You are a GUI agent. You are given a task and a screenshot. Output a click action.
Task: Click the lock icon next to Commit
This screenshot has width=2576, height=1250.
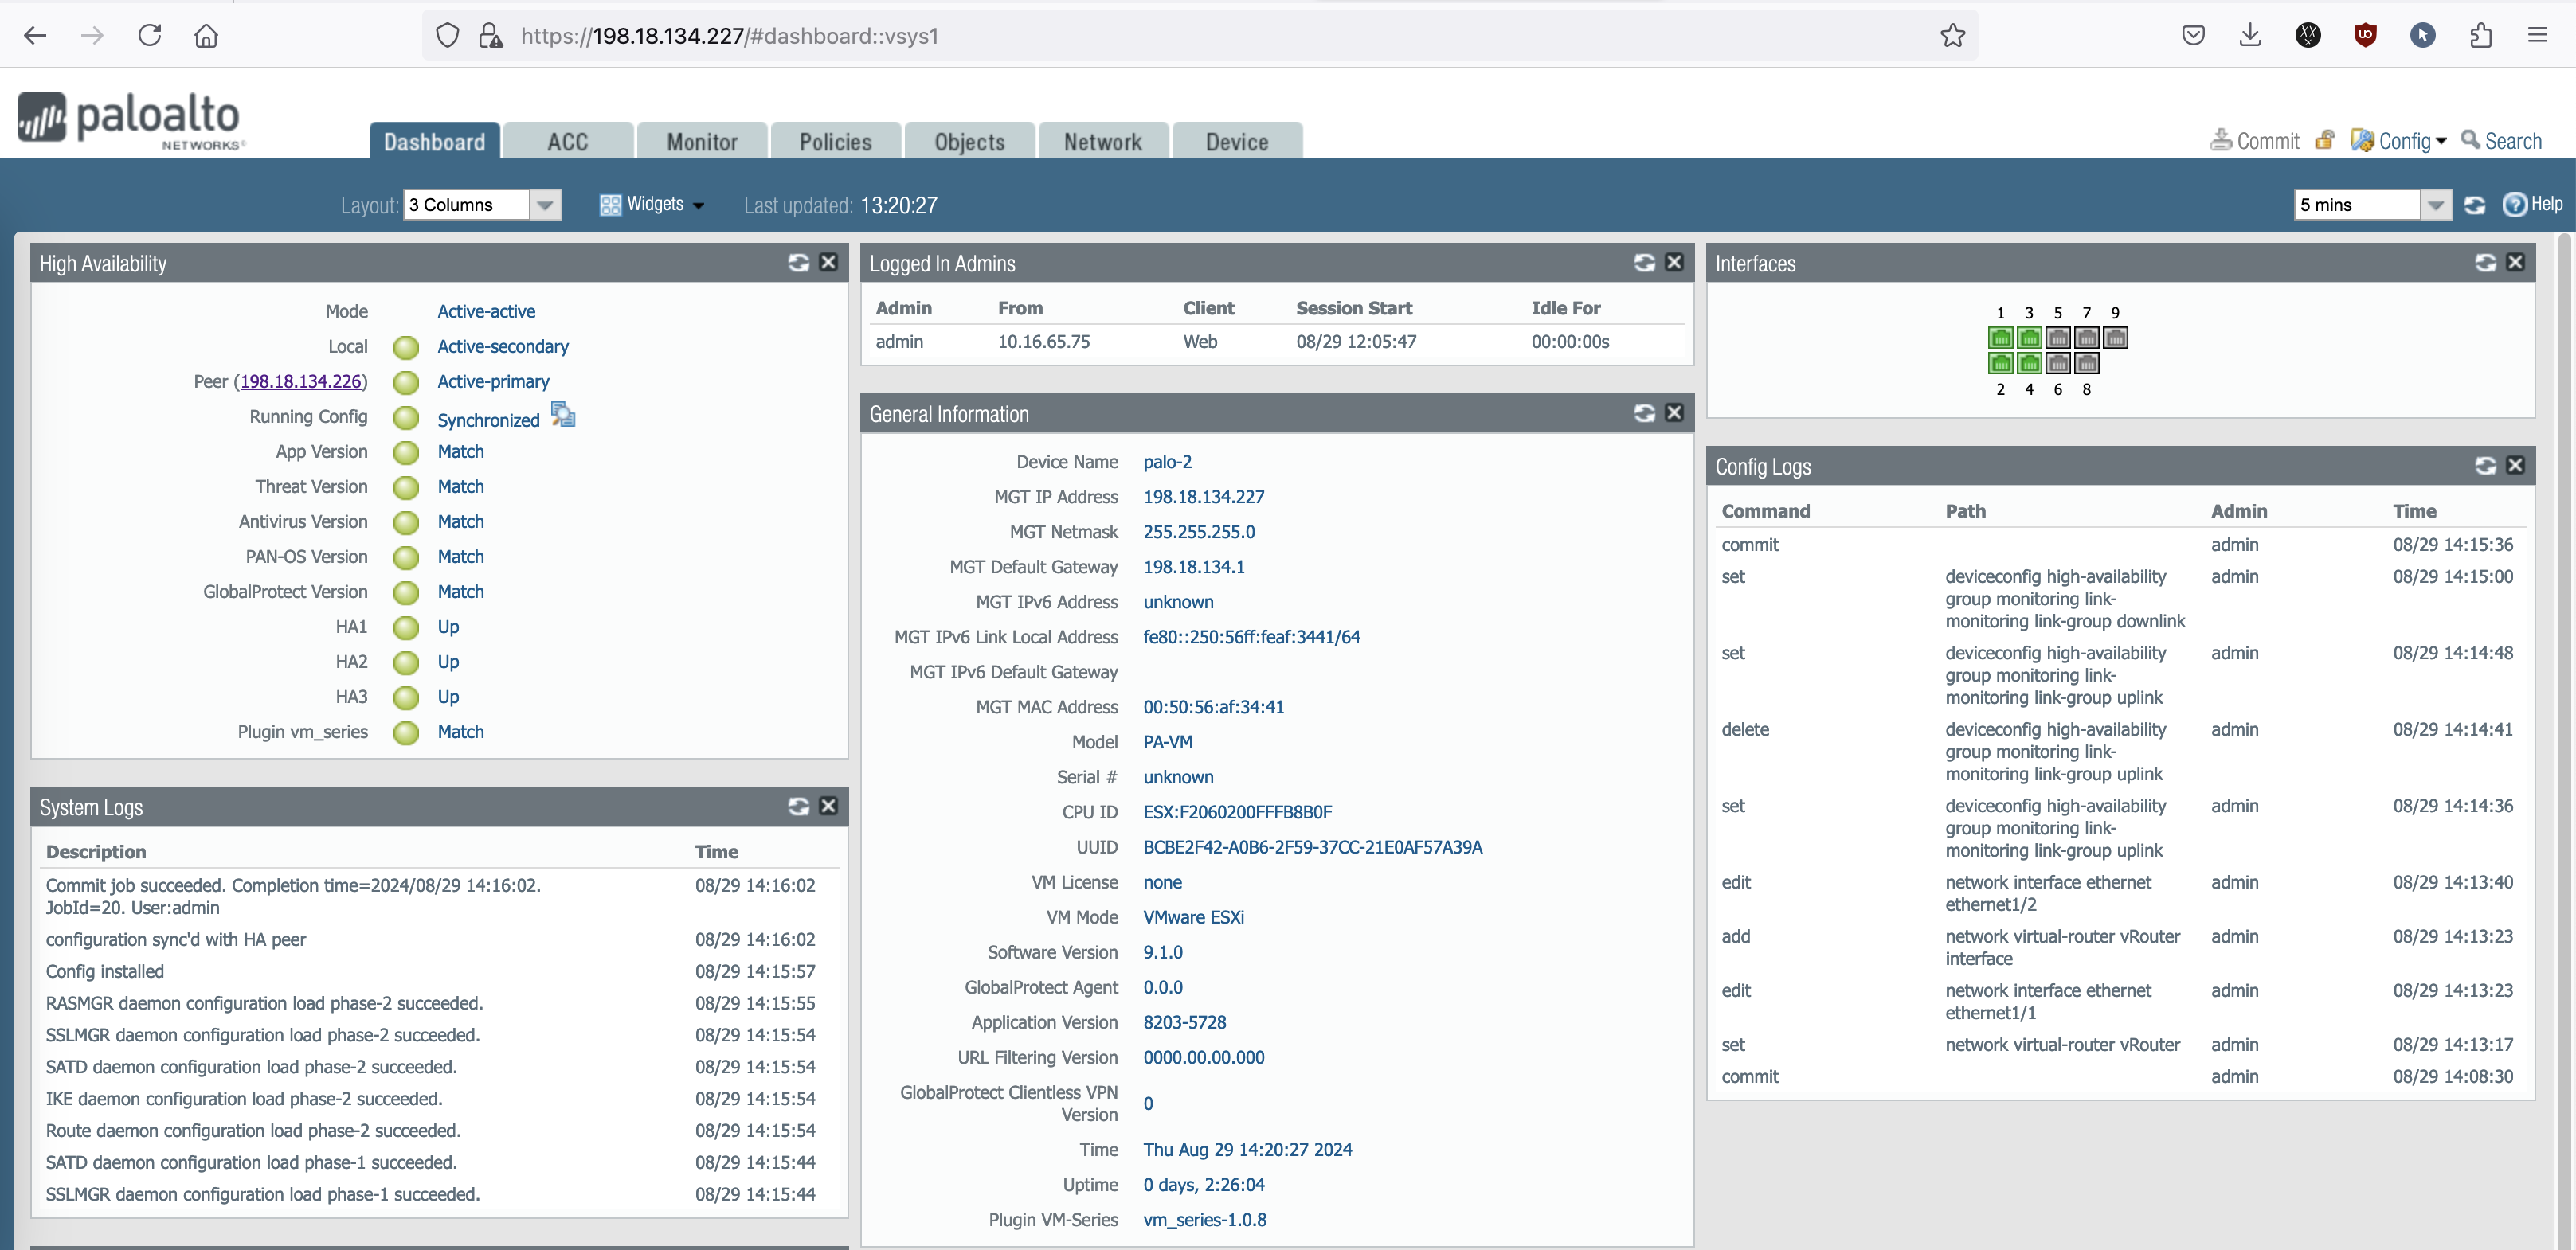(2325, 141)
